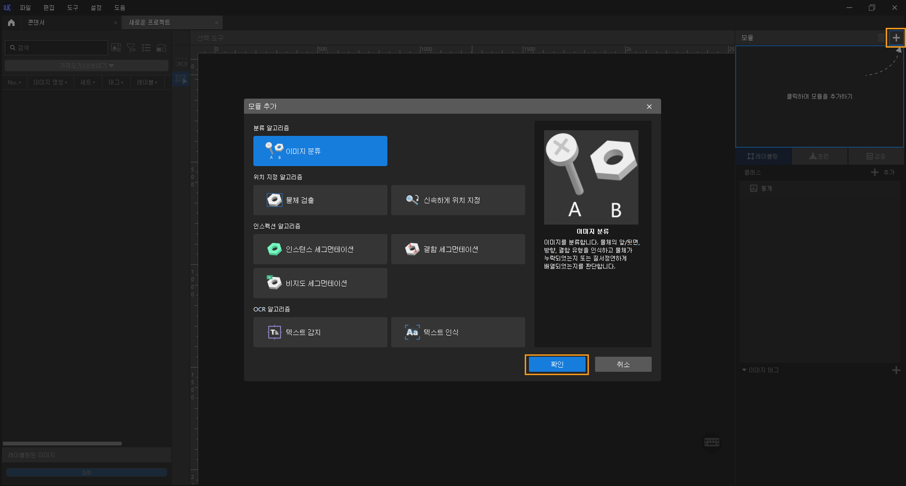Select 신속하게 위치 지정 module
The height and width of the screenshot is (486, 906).
[458, 200]
